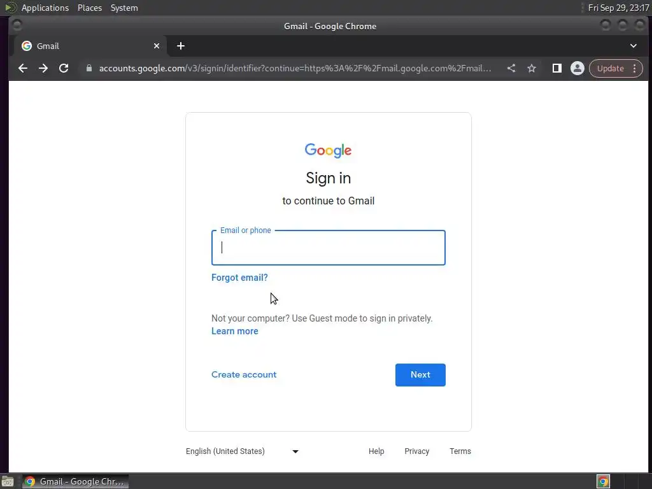Open the tab search chevron
The height and width of the screenshot is (489, 652).
point(634,46)
